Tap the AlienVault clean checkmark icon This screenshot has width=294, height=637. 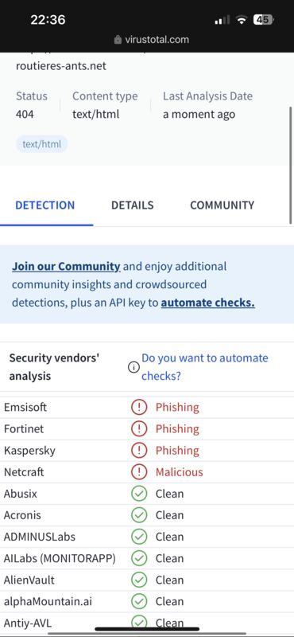139,580
